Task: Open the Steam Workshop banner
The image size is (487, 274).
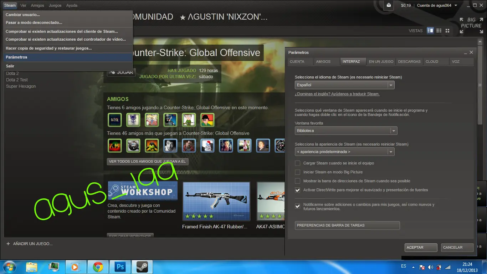Action: click(x=143, y=191)
